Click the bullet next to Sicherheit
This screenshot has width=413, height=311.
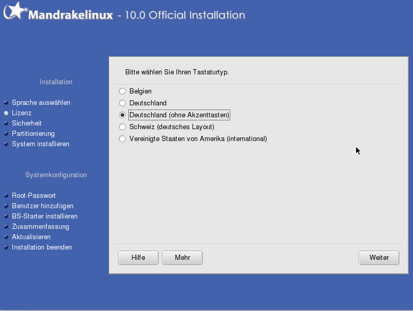pos(6,123)
